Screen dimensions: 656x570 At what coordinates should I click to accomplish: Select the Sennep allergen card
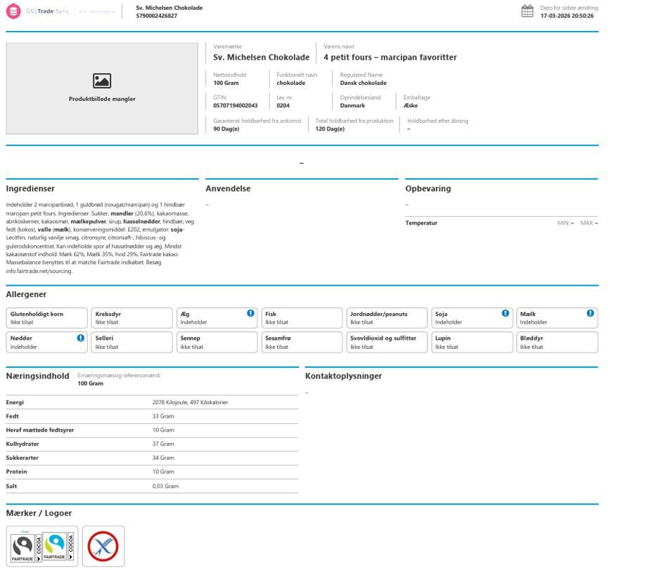click(x=217, y=343)
